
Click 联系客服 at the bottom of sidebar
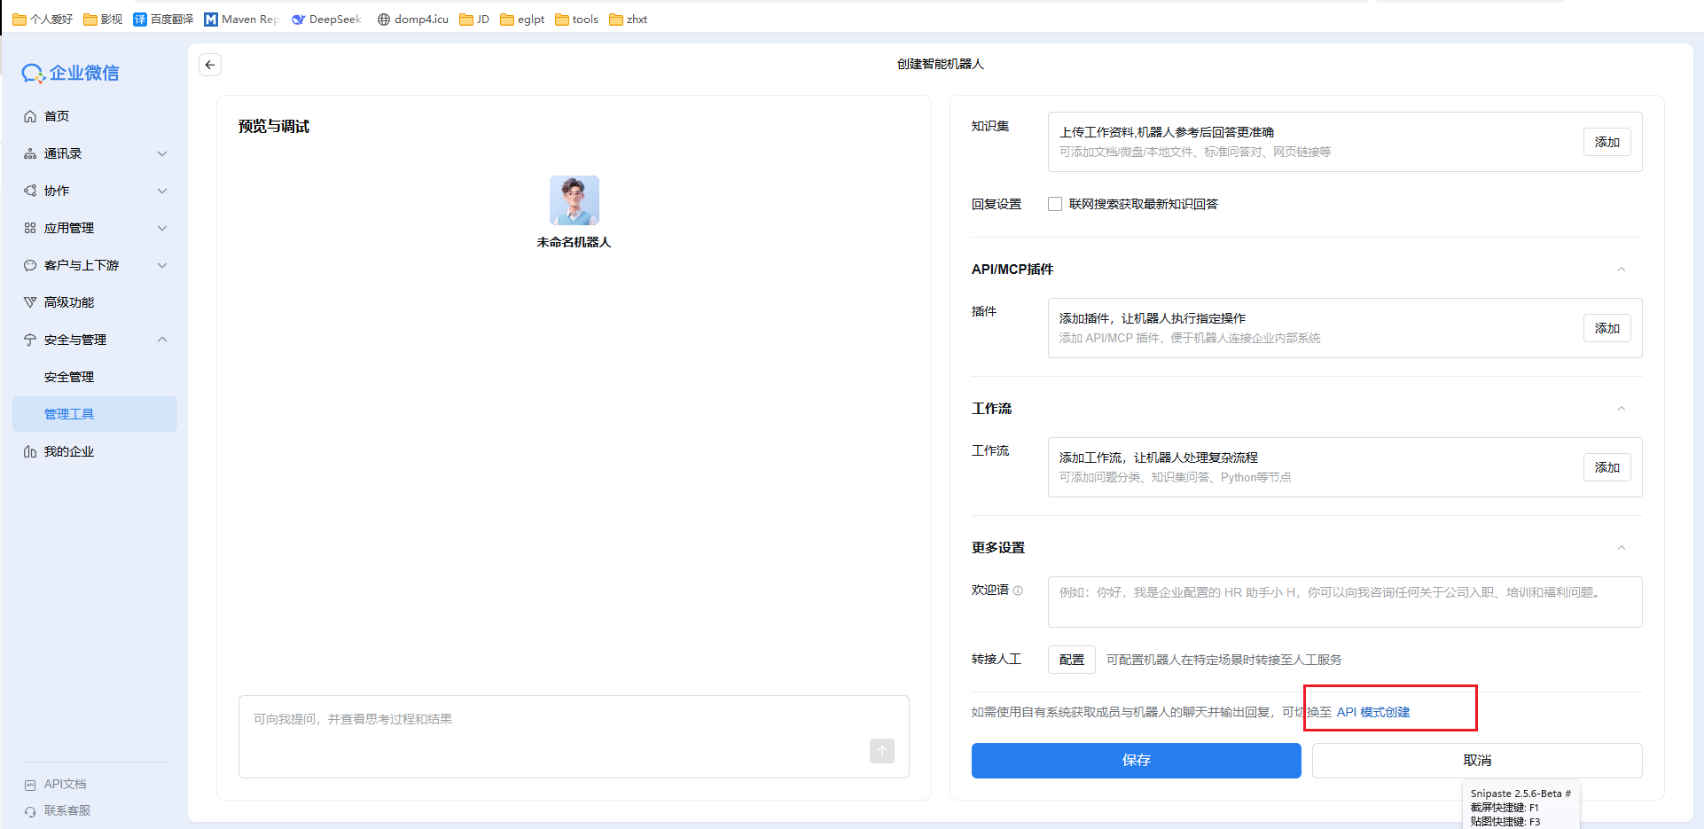click(66, 809)
